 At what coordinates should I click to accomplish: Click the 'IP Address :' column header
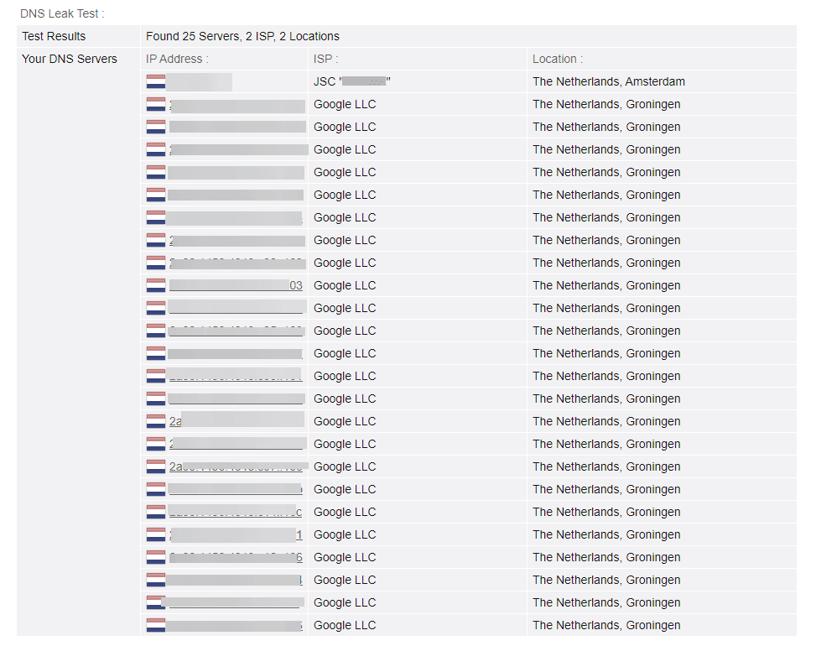point(177,60)
